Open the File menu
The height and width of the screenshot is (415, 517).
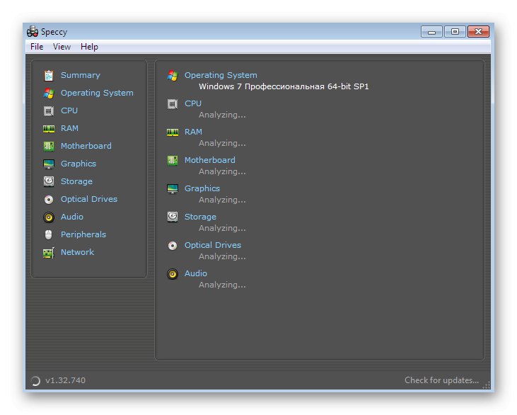click(x=37, y=47)
